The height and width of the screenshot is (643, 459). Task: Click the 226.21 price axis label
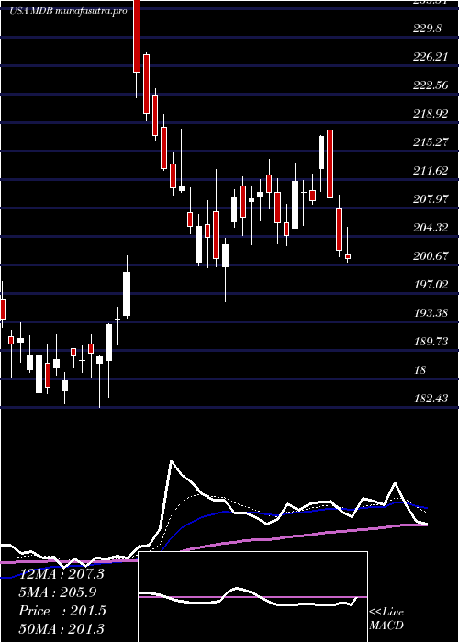431,57
